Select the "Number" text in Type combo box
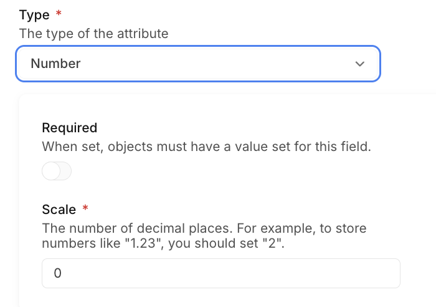The image size is (436, 307). 55,64
